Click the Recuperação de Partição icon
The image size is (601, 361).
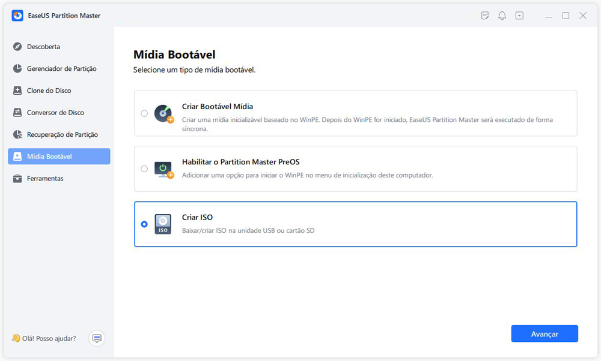[17, 134]
